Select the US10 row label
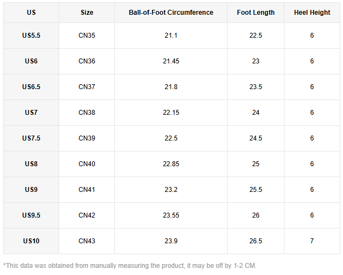Image resolution: width=343 pixels, height=275 pixels. (31, 241)
